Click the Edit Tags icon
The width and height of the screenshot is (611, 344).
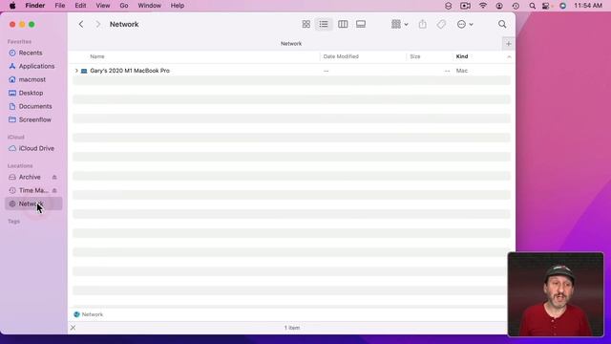coord(441,24)
